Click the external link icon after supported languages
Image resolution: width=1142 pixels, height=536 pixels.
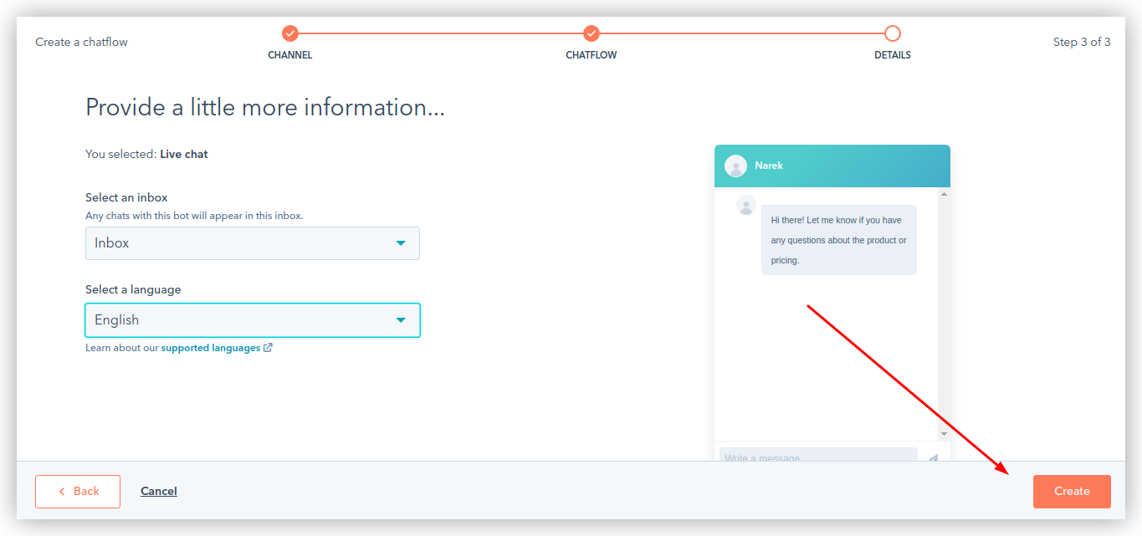pyautogui.click(x=269, y=347)
